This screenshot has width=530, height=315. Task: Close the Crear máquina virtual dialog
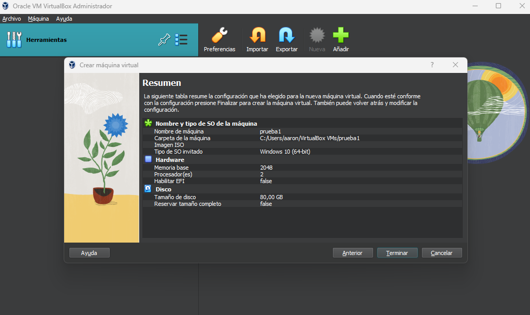(x=455, y=65)
